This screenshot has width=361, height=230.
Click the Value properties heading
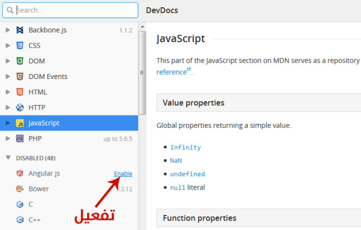193,103
